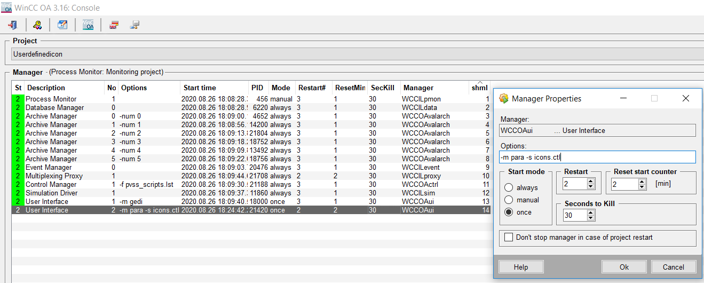Increase the Seconds to Kill value
The width and height of the screenshot is (704, 283).
[x=591, y=212]
